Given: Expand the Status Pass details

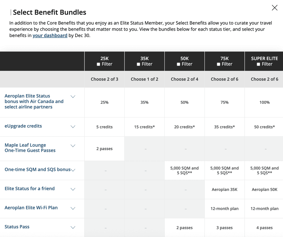Looking at the screenshot, I should point(73,227).
